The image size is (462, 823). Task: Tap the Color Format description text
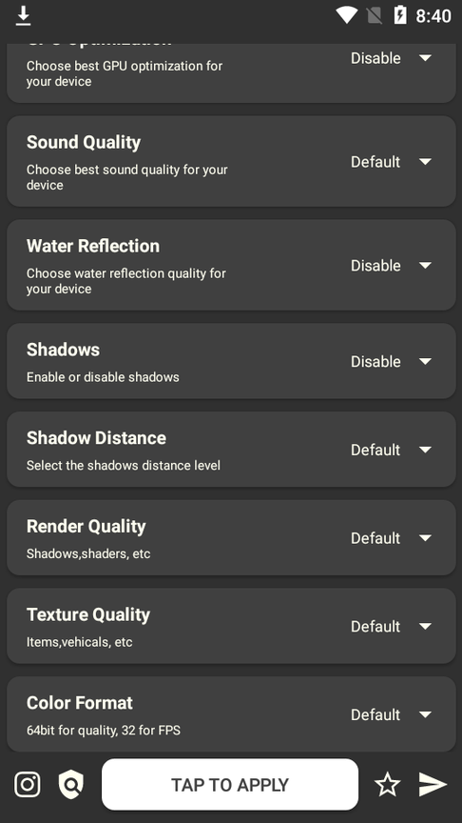pos(104,730)
